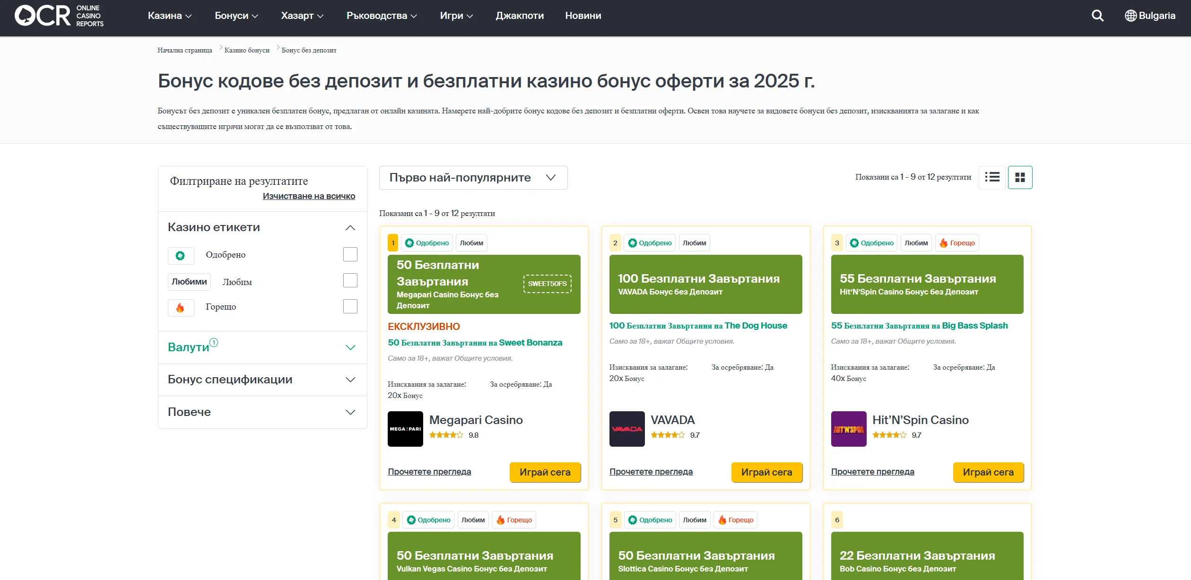This screenshot has width=1191, height=580.
Task: Click Играй сега for Megapari Casino
Action: [545, 472]
